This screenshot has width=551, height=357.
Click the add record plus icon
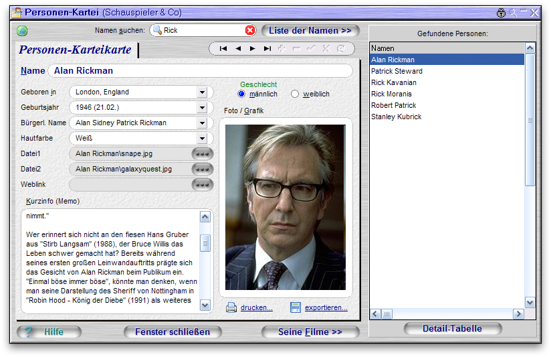[282, 49]
